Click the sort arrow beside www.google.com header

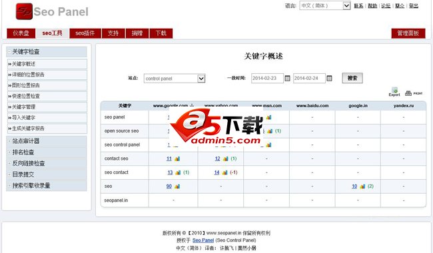click(x=192, y=105)
